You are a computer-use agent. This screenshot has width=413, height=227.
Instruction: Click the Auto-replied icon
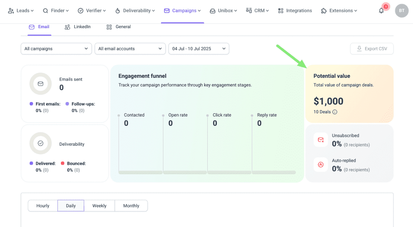[x=321, y=165]
